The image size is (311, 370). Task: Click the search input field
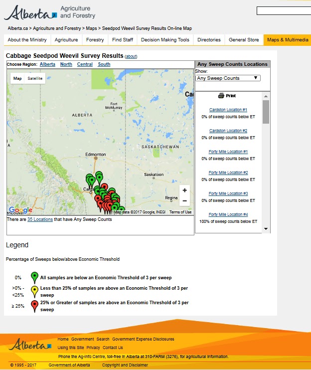tap(284, 10)
